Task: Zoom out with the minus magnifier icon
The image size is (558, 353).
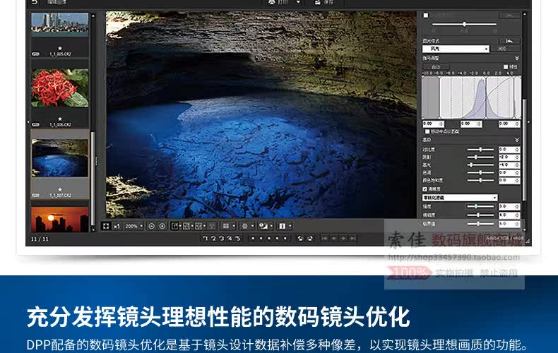Action: (151, 226)
